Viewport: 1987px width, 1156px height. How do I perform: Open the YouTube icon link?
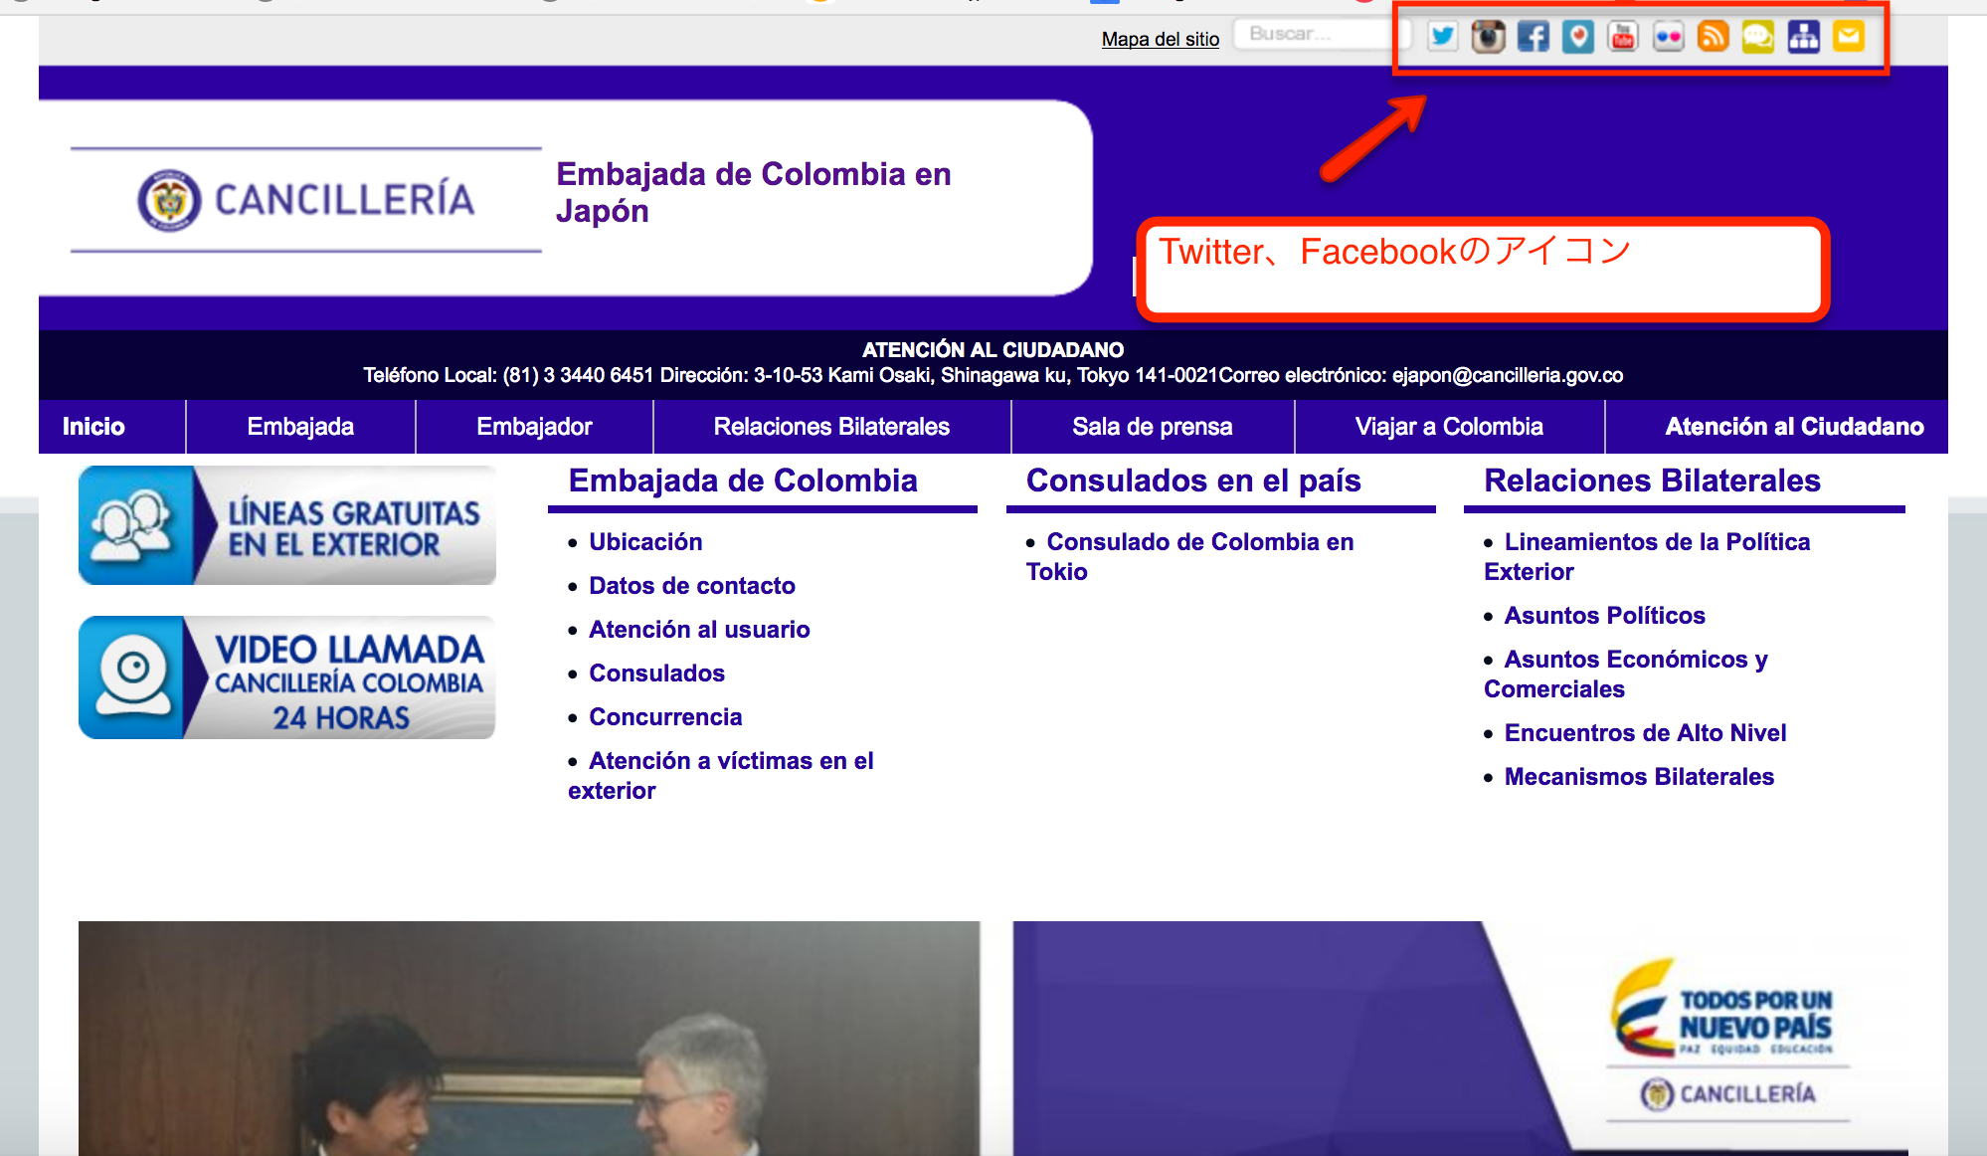[x=1623, y=37]
